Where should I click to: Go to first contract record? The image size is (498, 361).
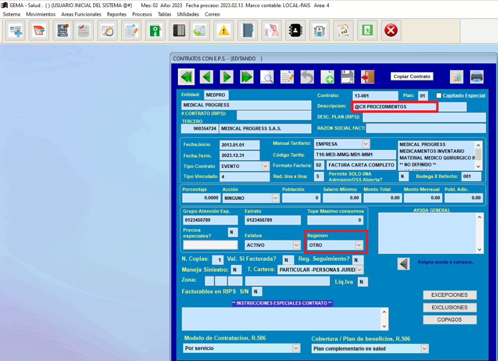click(x=186, y=77)
